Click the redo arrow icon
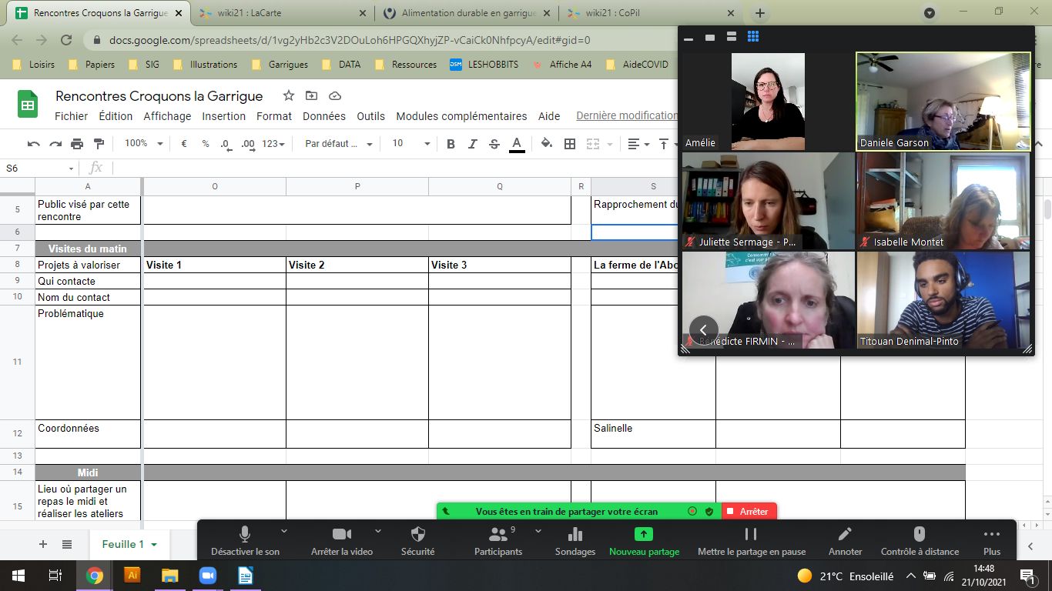This screenshot has height=591, width=1052. click(55, 144)
